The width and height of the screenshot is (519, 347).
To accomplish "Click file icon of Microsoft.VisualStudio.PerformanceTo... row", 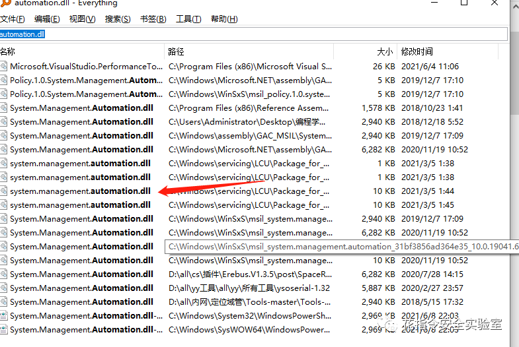I will [x=4, y=67].
